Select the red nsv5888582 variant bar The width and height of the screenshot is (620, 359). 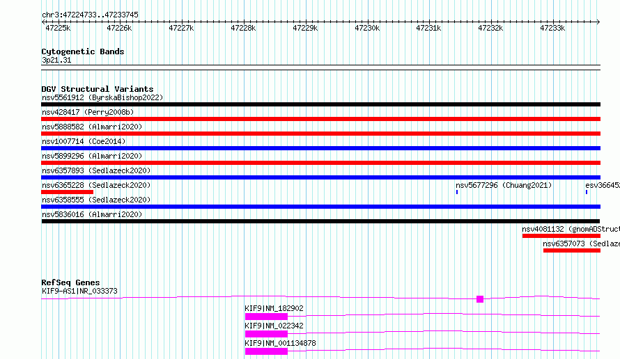[x=320, y=134]
